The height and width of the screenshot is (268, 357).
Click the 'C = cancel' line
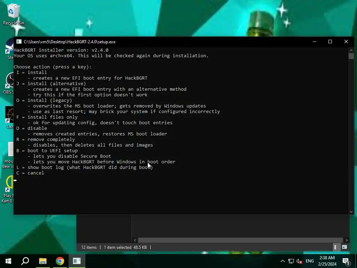30,173
